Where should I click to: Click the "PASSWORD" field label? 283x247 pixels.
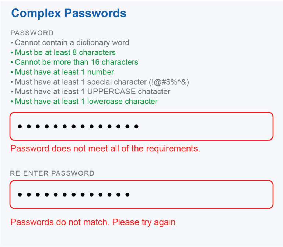coord(32,33)
